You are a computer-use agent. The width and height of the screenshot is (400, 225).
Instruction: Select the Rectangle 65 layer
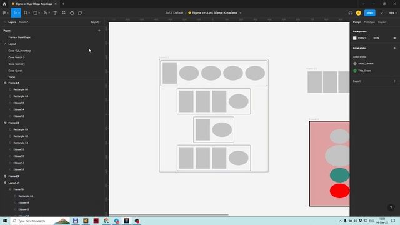click(21, 129)
